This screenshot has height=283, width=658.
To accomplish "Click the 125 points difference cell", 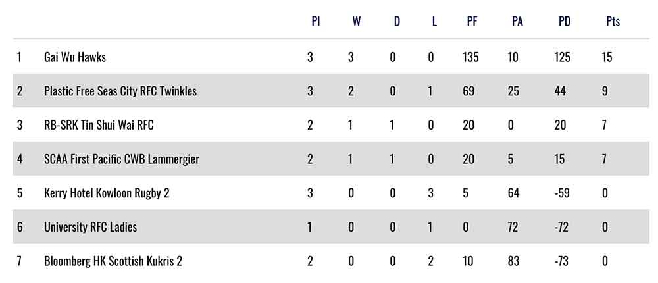I will pos(562,57).
